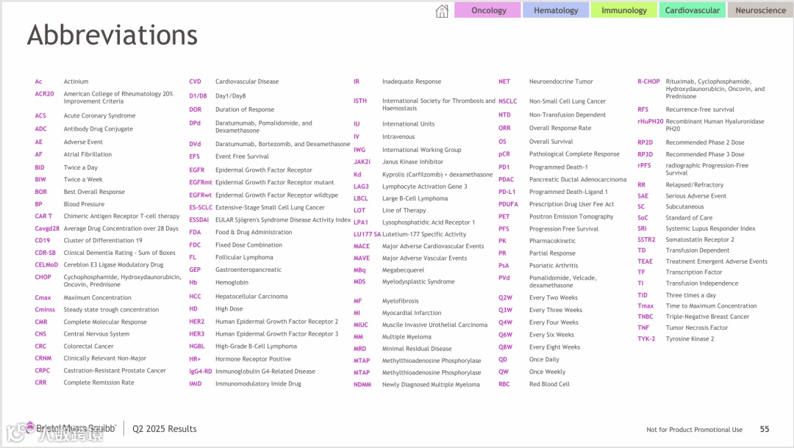
Task: Select the Neuroscience tab
Action: point(760,10)
